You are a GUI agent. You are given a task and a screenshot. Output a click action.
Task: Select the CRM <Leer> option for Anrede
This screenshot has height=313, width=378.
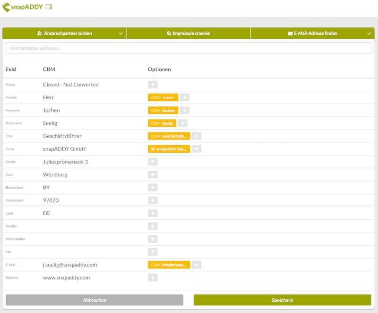163,97
